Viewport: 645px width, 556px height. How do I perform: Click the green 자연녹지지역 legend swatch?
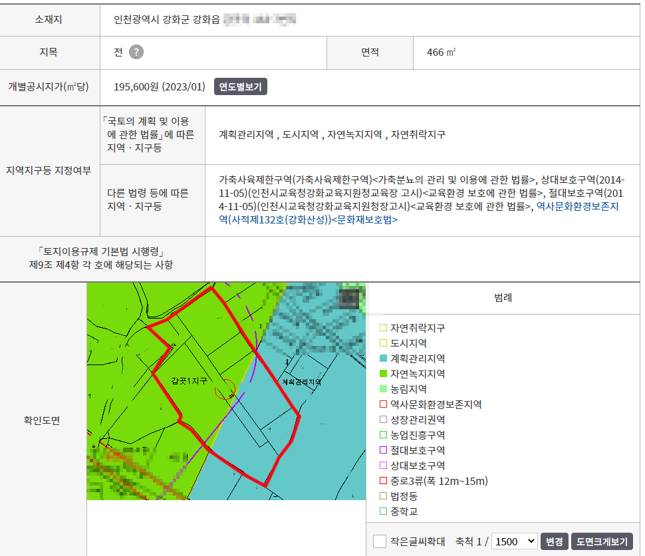click(x=383, y=374)
